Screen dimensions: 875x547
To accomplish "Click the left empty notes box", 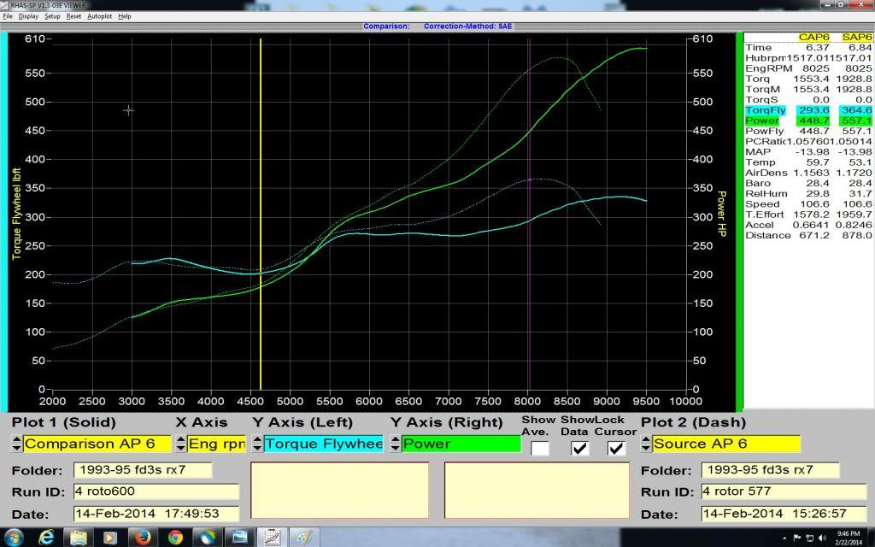I will [340, 490].
